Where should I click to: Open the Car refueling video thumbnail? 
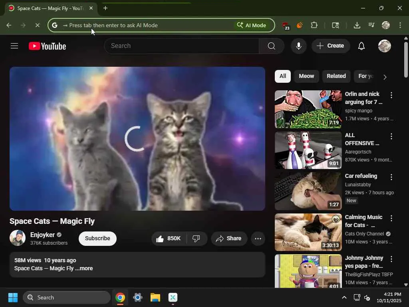308,191
